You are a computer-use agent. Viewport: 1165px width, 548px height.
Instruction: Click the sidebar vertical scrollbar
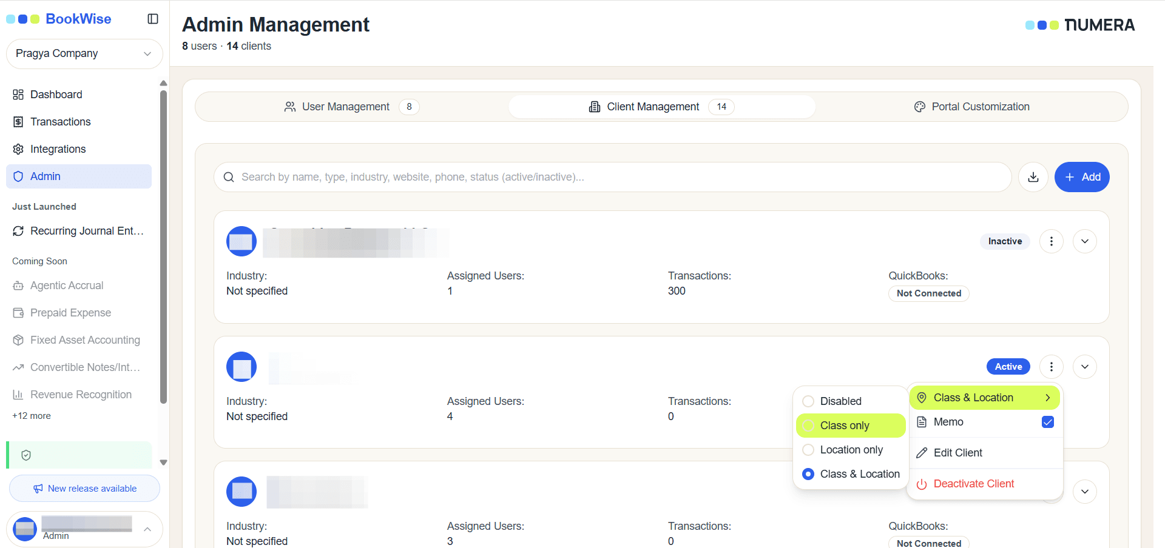[x=163, y=247]
